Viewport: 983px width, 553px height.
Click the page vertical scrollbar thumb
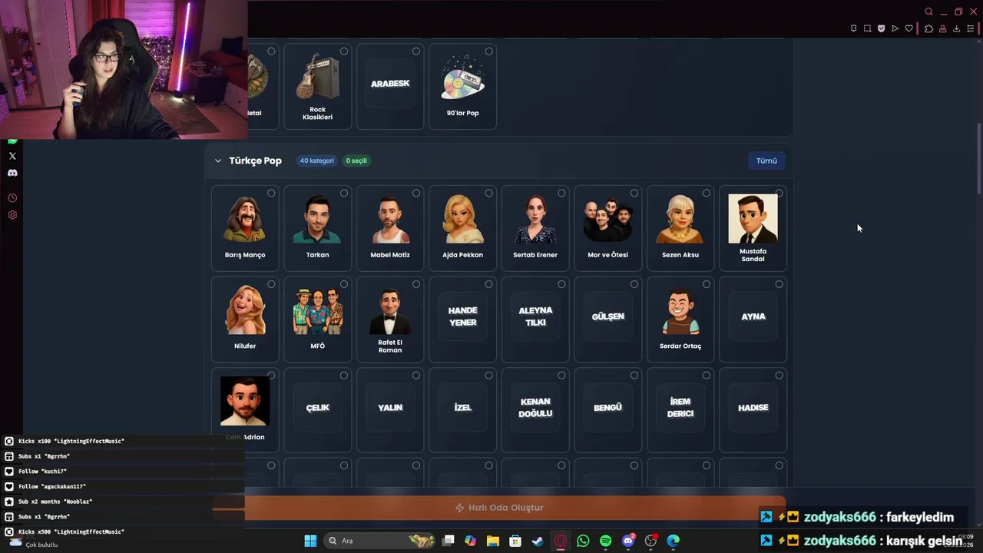[x=978, y=157]
